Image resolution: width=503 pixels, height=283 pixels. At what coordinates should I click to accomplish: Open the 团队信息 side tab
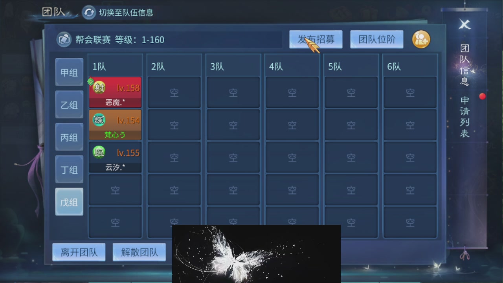click(464, 65)
